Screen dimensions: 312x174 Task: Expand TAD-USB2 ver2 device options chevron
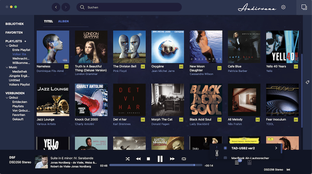(x=276, y=148)
